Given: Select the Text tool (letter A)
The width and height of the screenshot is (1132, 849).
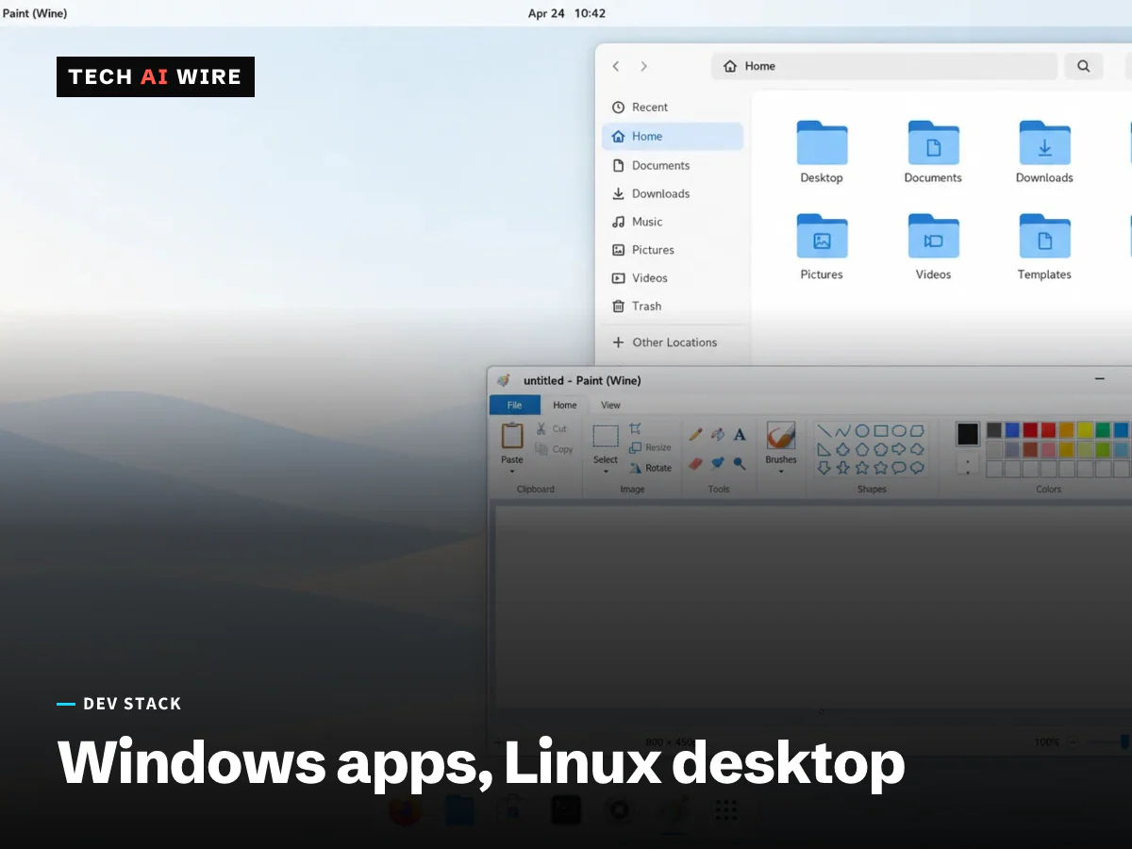Looking at the screenshot, I should click(740, 434).
